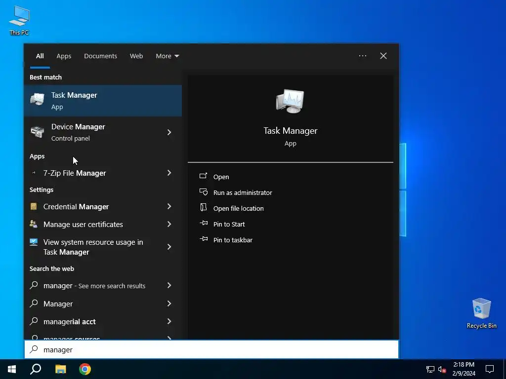Expand Device Manager result arrow
Image resolution: width=506 pixels, height=379 pixels.
tap(169, 132)
